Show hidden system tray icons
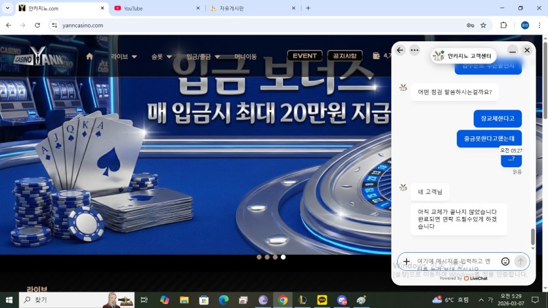The width and height of the screenshot is (548, 308). [481, 300]
